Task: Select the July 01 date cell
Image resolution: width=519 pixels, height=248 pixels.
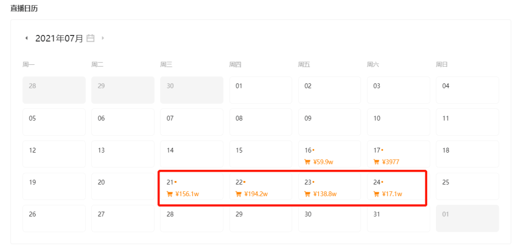Action: (260, 90)
